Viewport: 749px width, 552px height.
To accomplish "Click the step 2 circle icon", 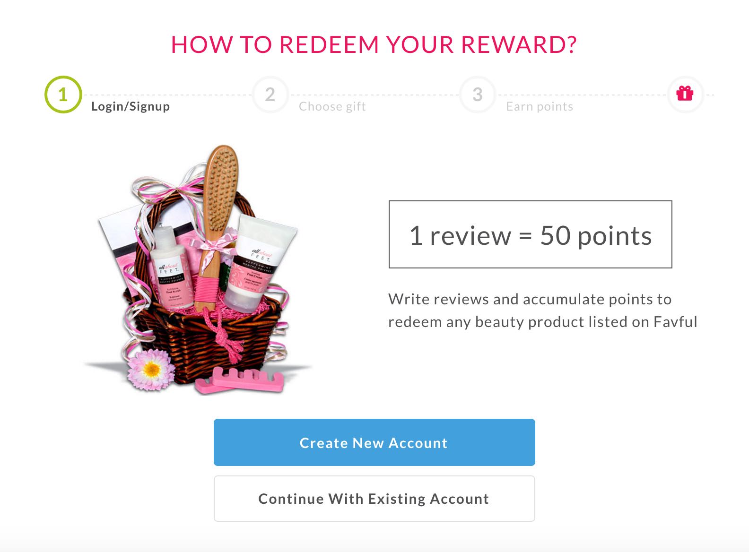I will [x=270, y=95].
